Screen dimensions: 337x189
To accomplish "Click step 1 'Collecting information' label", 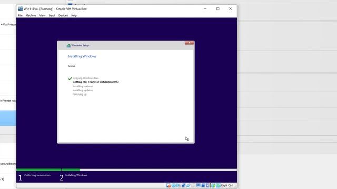I will pos(37,175).
